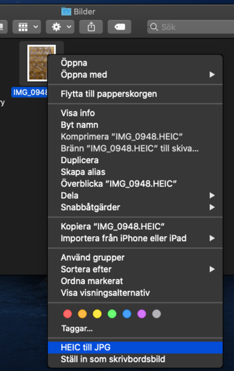Select Skapa alias
Screen dimensions: 234x371
[x=135, y=172]
